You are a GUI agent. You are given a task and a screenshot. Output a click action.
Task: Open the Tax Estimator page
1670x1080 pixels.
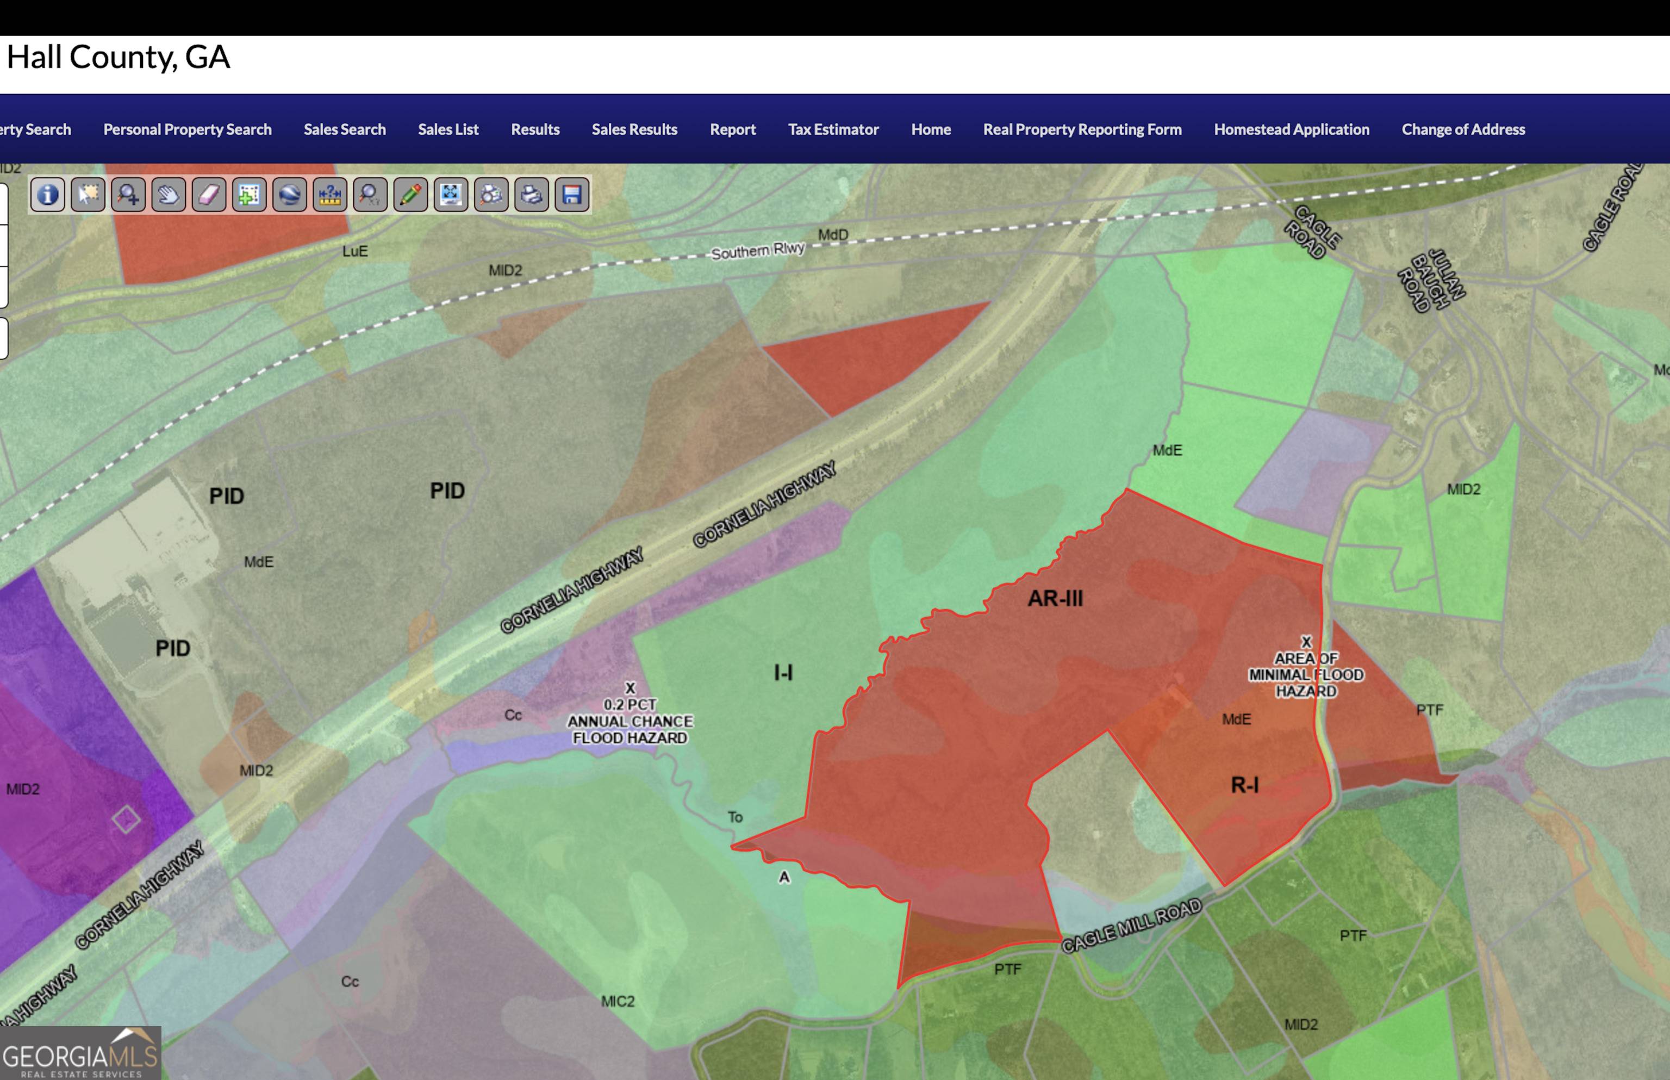tap(833, 130)
